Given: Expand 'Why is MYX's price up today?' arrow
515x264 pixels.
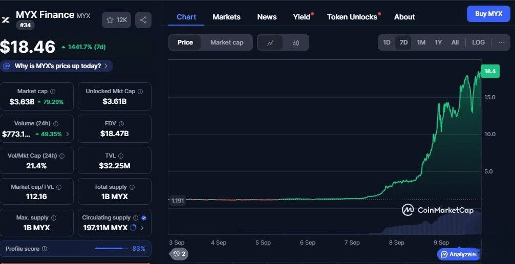Looking at the screenshot, I should (x=106, y=66).
